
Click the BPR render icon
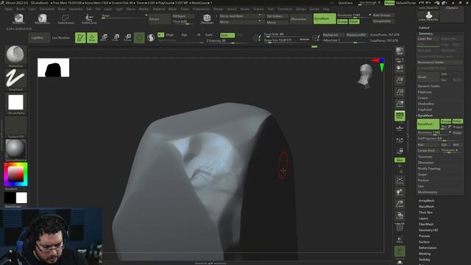click(400, 51)
